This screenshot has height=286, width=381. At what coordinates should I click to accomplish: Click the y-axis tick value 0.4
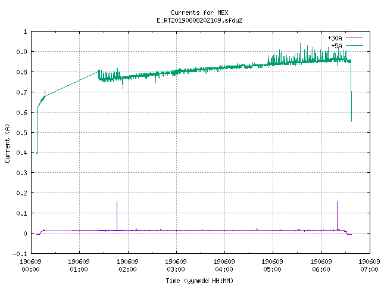21,153
